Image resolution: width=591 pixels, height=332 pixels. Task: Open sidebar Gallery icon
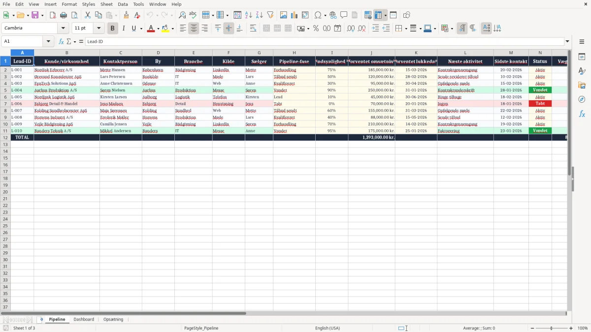(582, 86)
